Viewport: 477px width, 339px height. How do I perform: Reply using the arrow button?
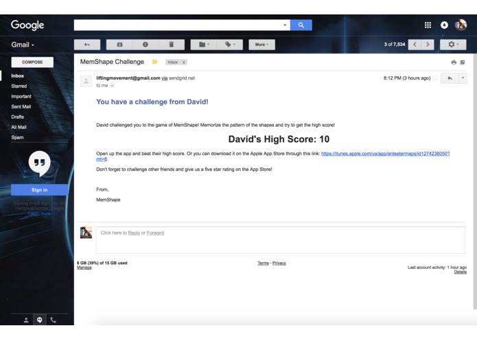450,78
